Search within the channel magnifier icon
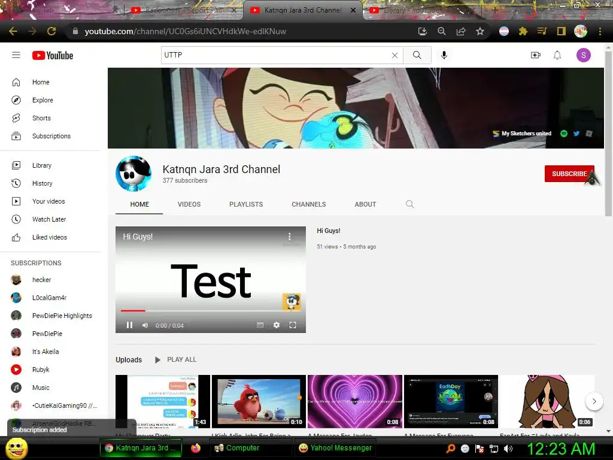 click(409, 204)
